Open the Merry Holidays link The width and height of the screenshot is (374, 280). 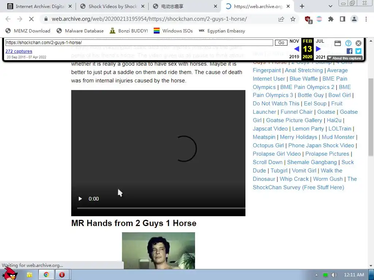298,137
